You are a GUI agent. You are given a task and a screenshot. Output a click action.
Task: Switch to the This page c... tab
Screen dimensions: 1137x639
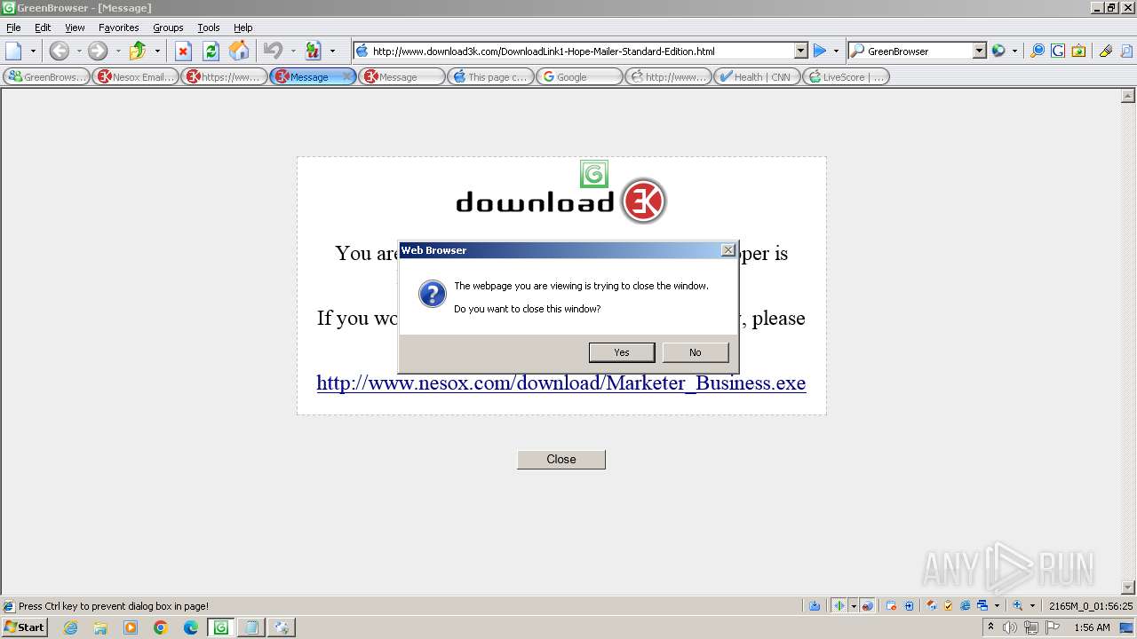tap(491, 77)
